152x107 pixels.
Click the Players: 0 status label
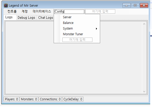12,99
